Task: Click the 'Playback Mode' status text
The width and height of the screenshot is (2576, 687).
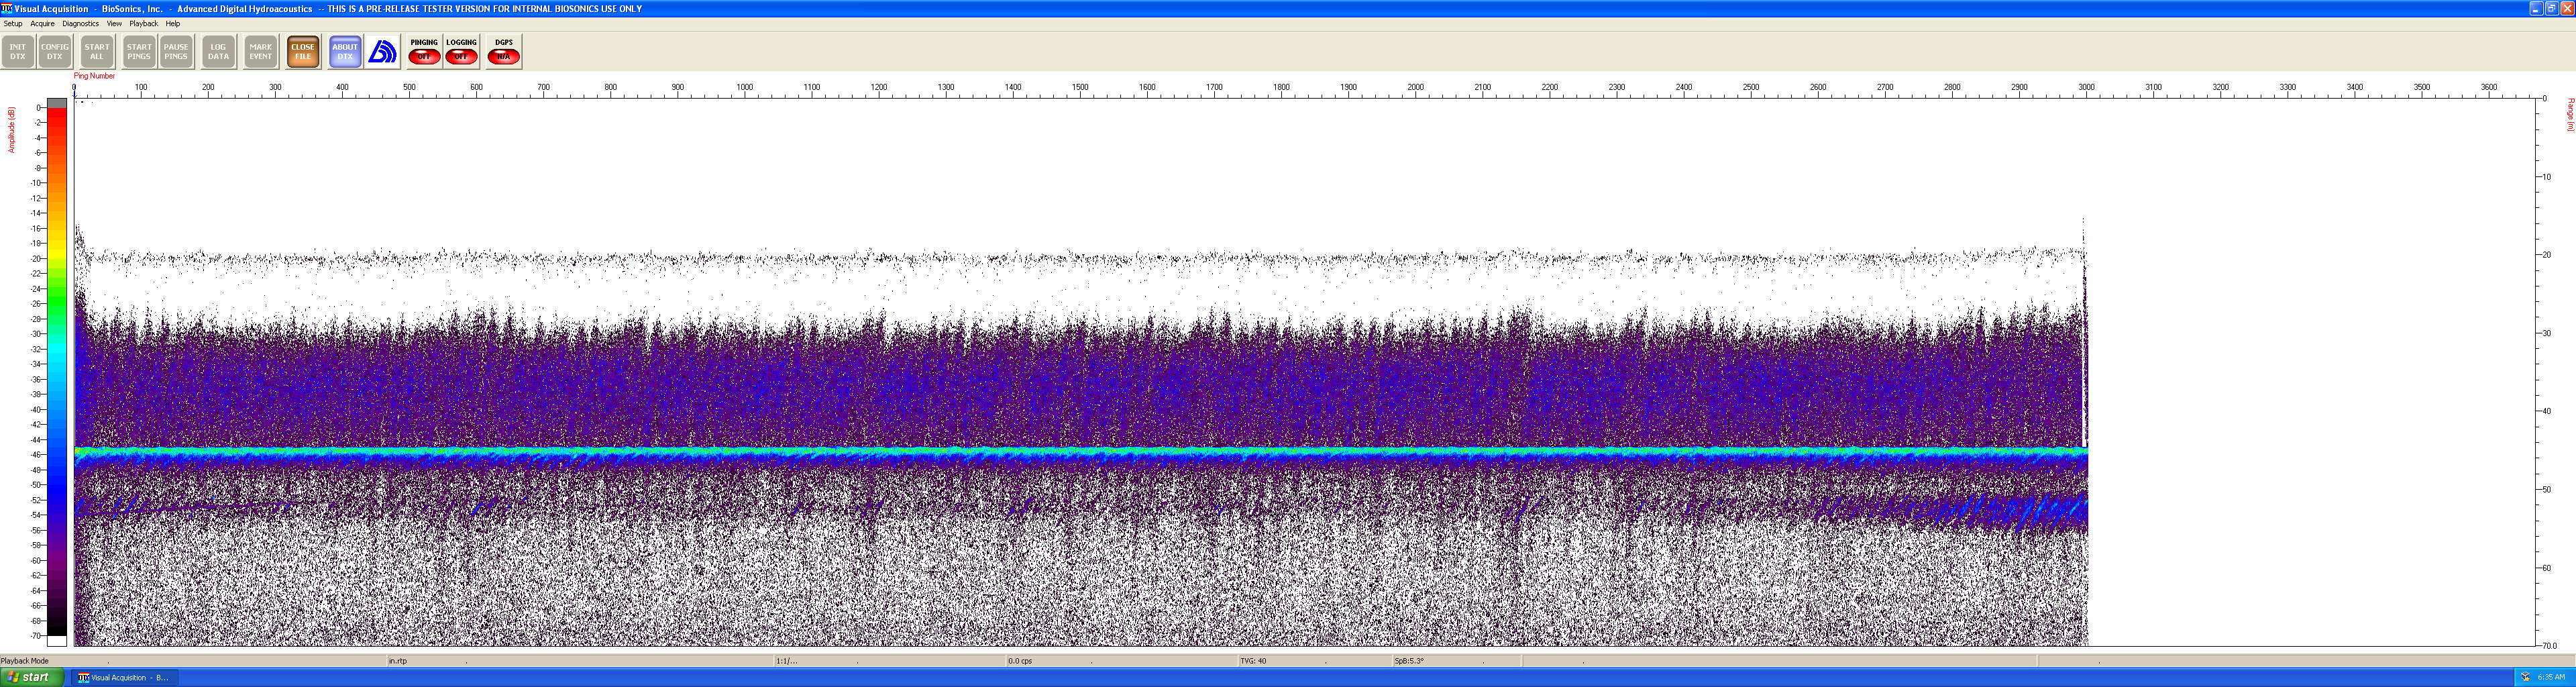Action: click(25, 661)
